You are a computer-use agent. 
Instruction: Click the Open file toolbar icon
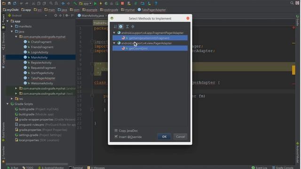tap(4, 3)
